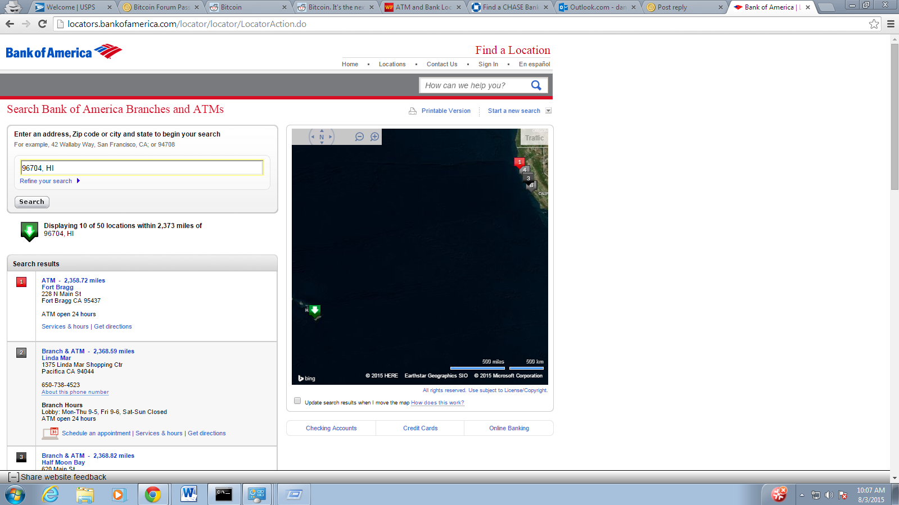The image size is (899, 505).
Task: Click the How can we help you field
Action: [475, 85]
